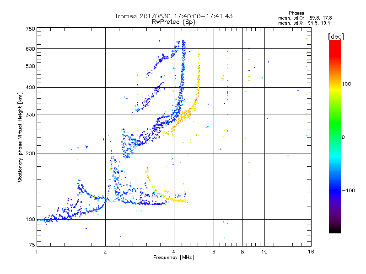Screen dimensions: 366x274
Task: Click the 'Phases' header text
Action: tap(296, 13)
